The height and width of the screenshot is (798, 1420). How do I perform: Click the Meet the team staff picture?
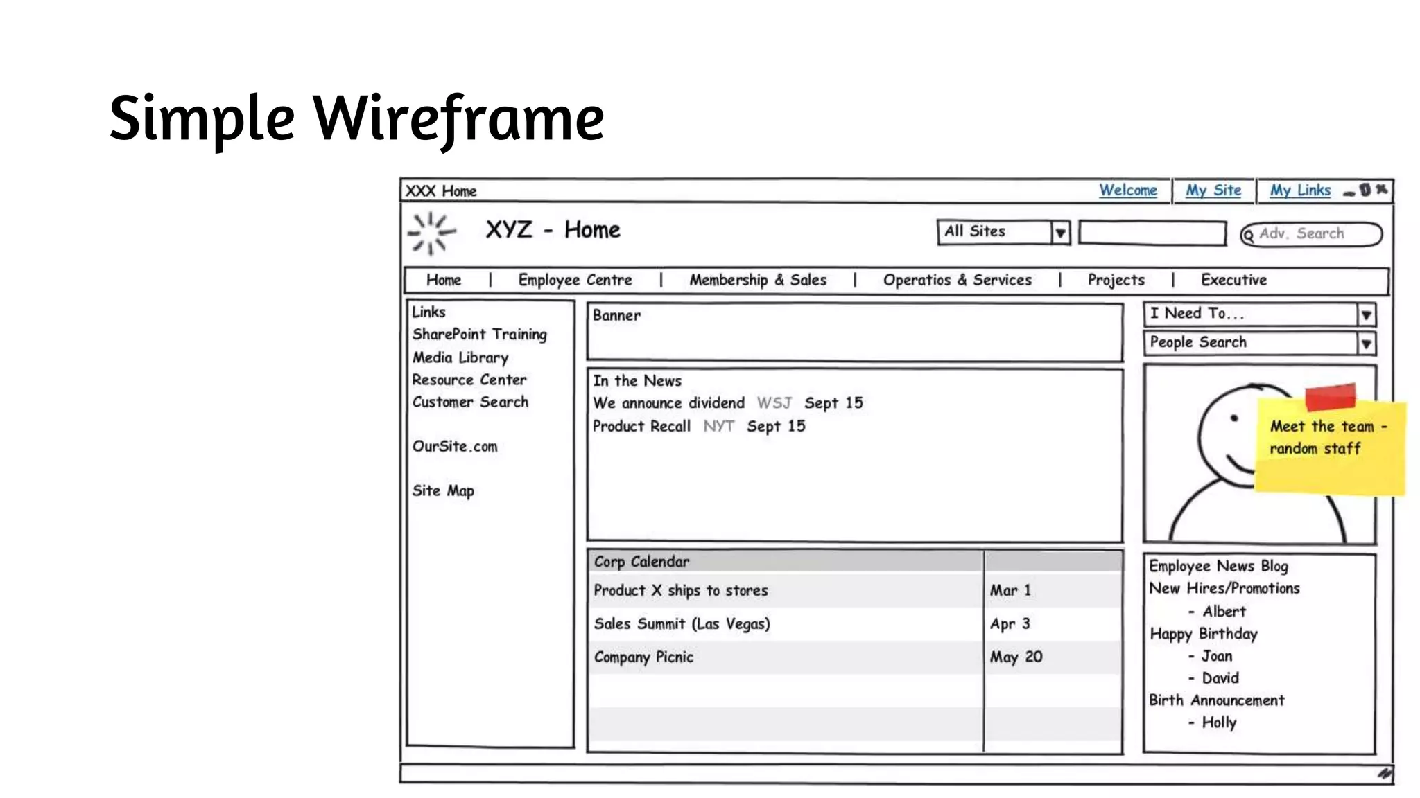(1259, 454)
